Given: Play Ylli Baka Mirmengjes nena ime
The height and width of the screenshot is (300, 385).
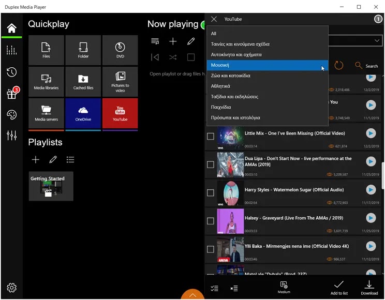Looking at the screenshot, I should pyautogui.click(x=371, y=246).
